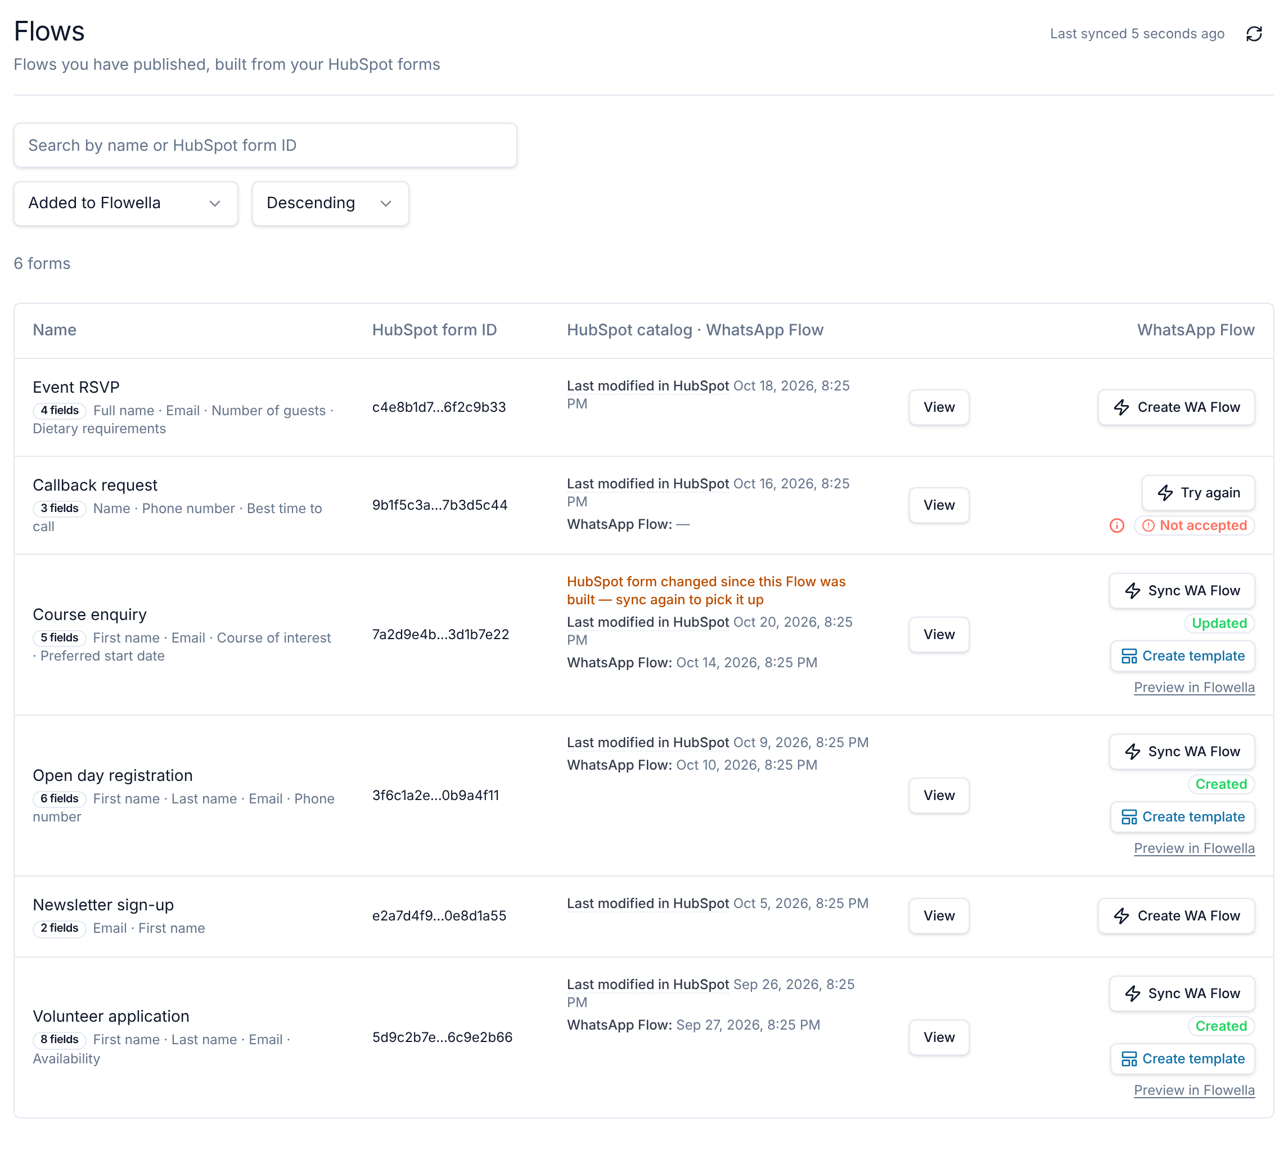Sync WA Flow for Open day registration
This screenshot has width=1288, height=1159.
(1182, 752)
